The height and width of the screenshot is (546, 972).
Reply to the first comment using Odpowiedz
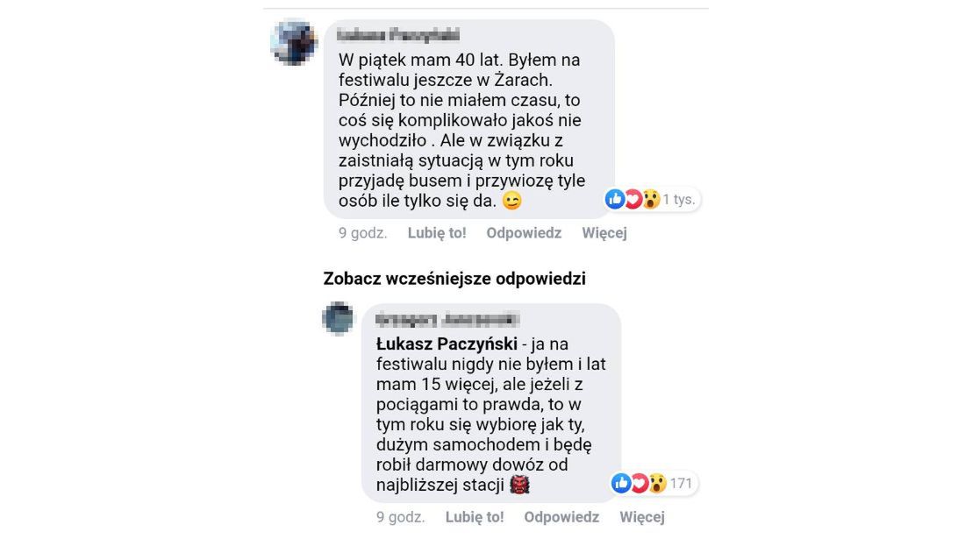click(x=524, y=232)
